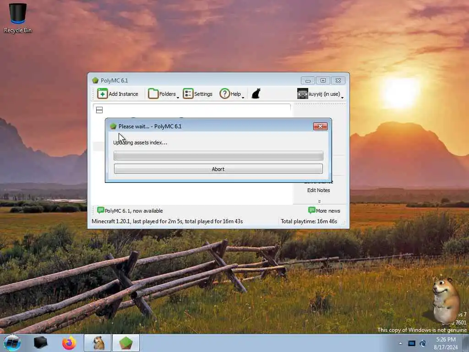Click the Help question-mark icon
This screenshot has width=469, height=352.
[x=224, y=93]
